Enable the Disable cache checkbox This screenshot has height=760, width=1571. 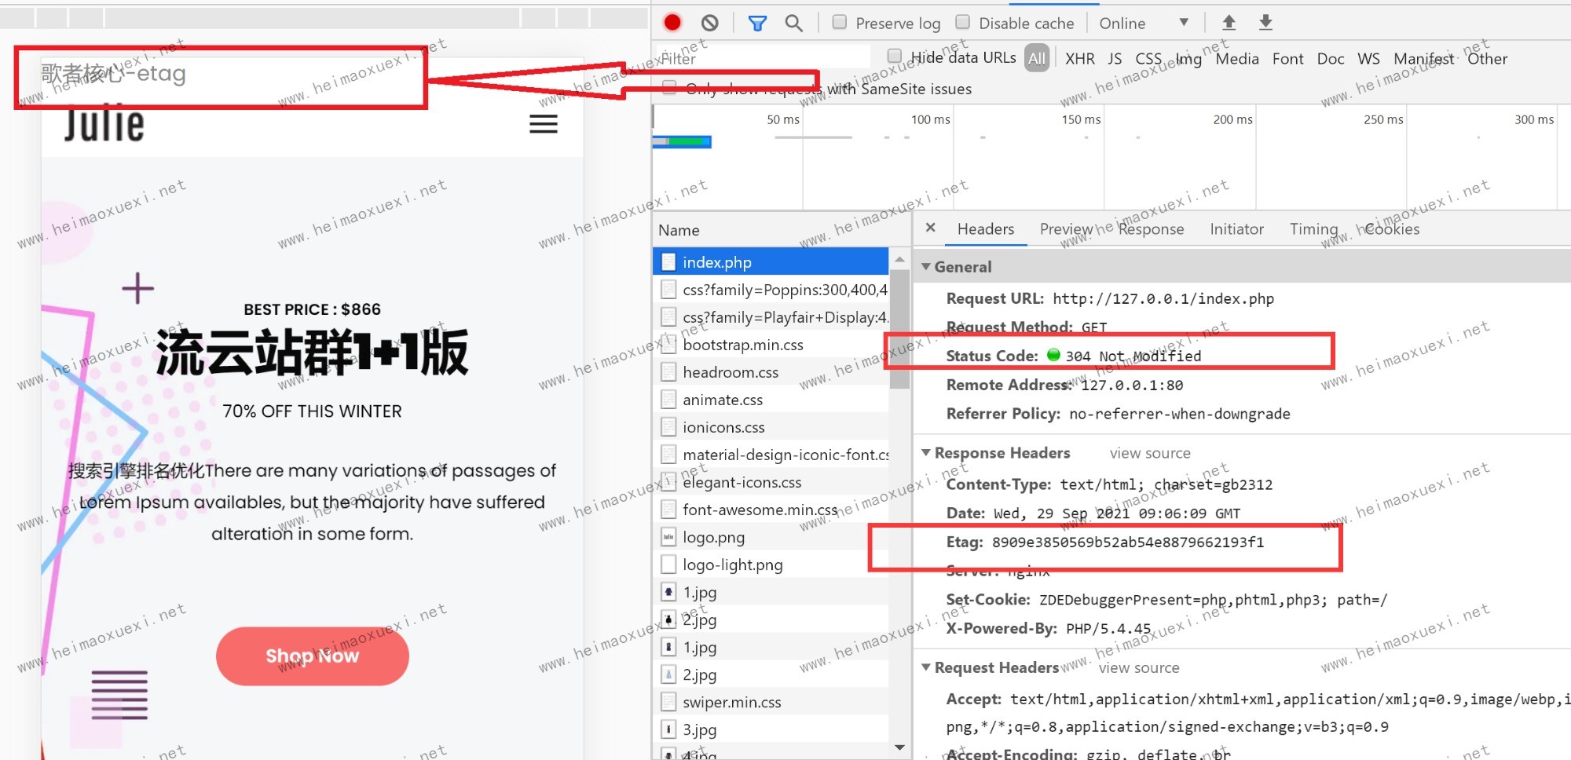963,23
